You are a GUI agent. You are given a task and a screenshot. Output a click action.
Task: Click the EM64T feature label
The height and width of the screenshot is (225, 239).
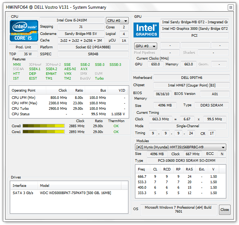click(x=51, y=74)
